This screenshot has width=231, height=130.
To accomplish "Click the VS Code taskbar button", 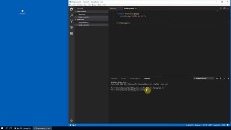I will click(42, 128).
